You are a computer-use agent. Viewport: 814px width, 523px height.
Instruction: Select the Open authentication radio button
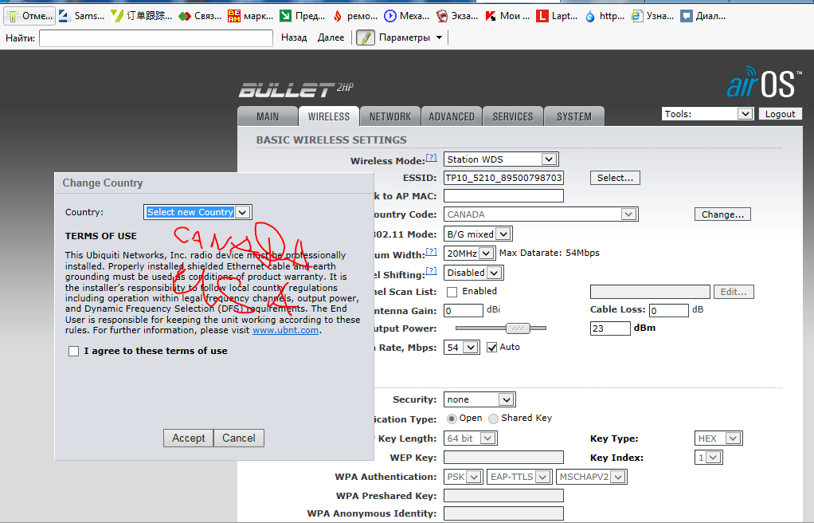(x=452, y=419)
